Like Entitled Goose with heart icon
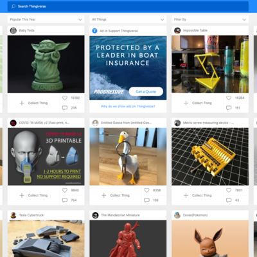Image resolution: width=257 pixels, height=257 pixels. pos(146,190)
